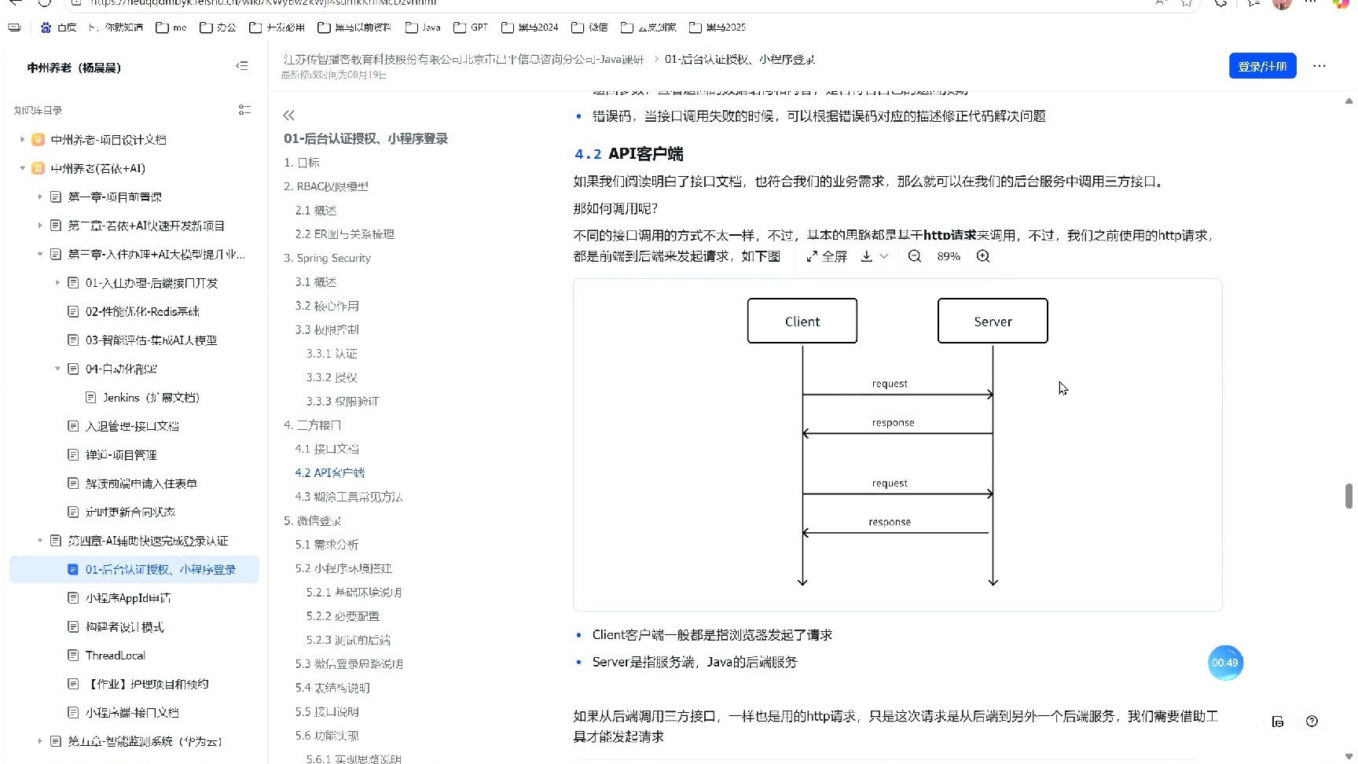Viewport: 1358px width, 764px height.
Task: Select outline item 4.2 API客户端
Action: pyautogui.click(x=330, y=472)
